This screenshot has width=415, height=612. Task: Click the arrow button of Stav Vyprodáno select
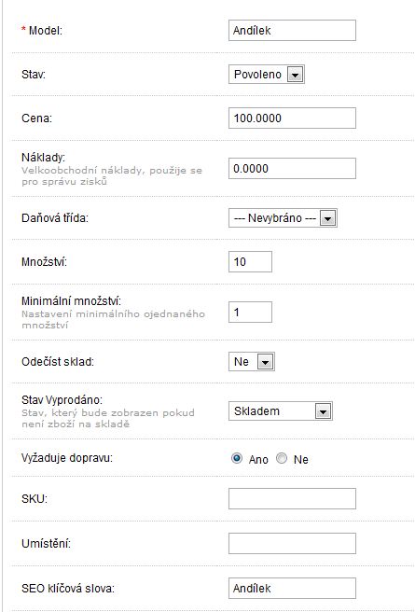(323, 411)
